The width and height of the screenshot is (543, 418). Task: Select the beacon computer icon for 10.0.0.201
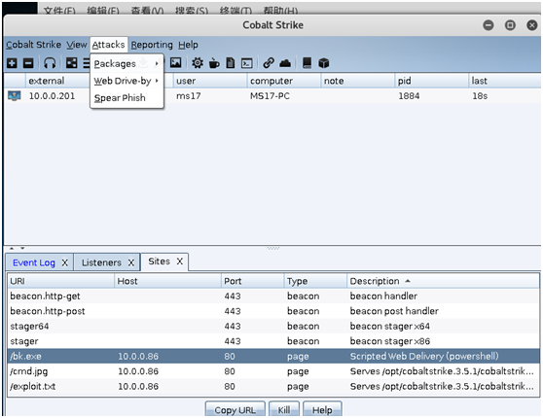[15, 96]
